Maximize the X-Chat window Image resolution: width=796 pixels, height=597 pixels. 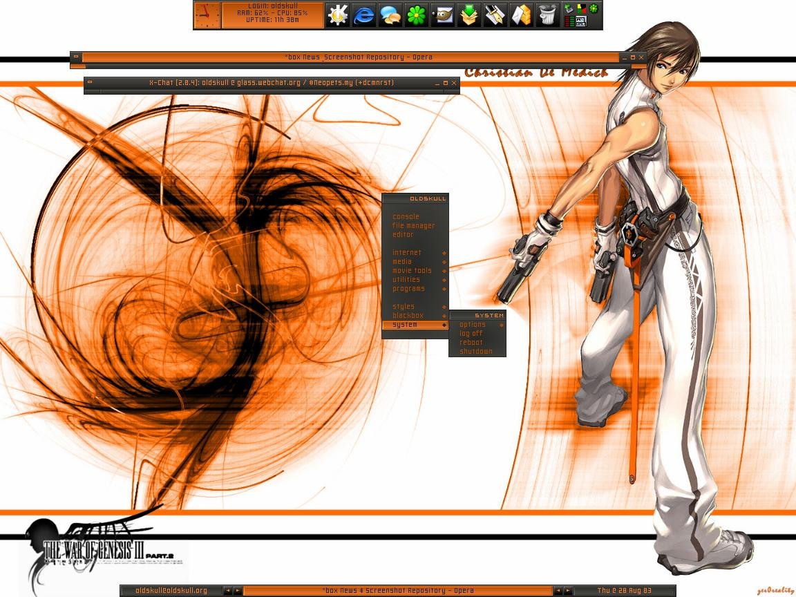446,83
